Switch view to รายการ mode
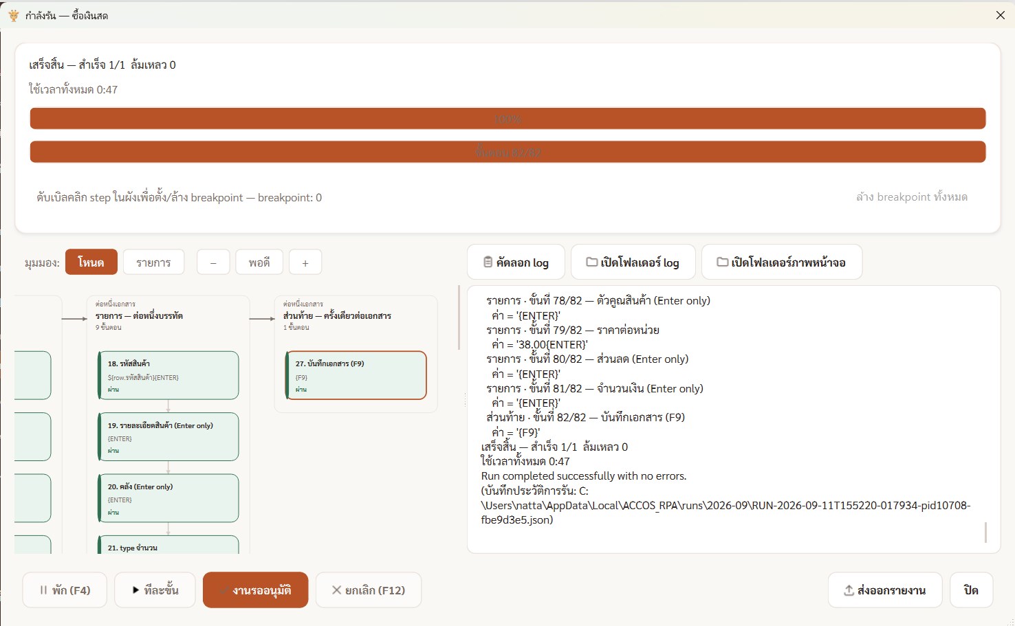 (x=153, y=262)
